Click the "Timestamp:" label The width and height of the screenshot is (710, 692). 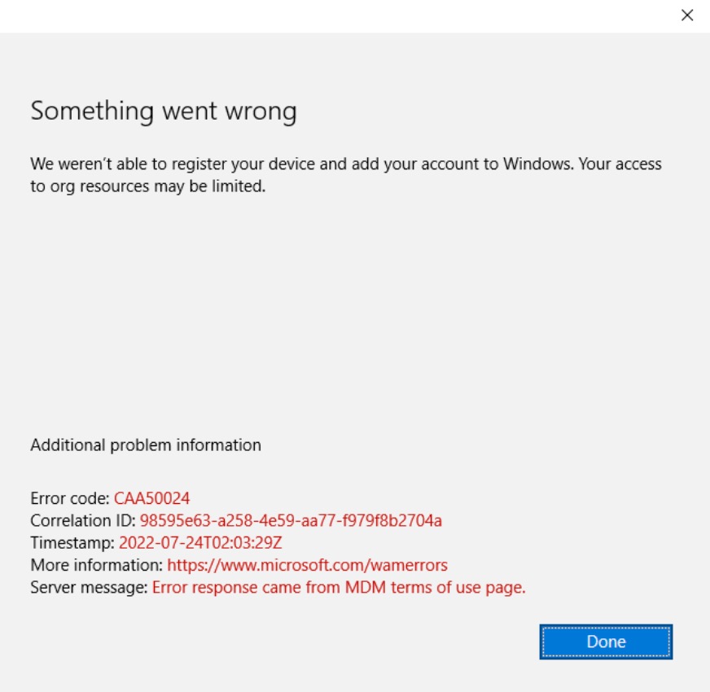[x=72, y=543]
